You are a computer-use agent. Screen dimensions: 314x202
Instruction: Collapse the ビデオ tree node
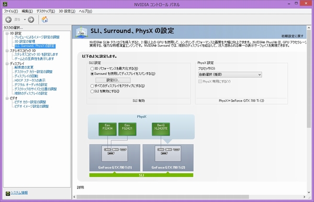pos(7,98)
